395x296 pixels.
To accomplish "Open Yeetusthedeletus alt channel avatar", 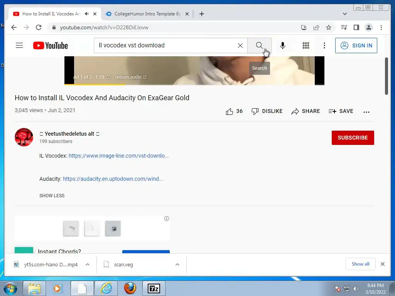I will [24, 137].
